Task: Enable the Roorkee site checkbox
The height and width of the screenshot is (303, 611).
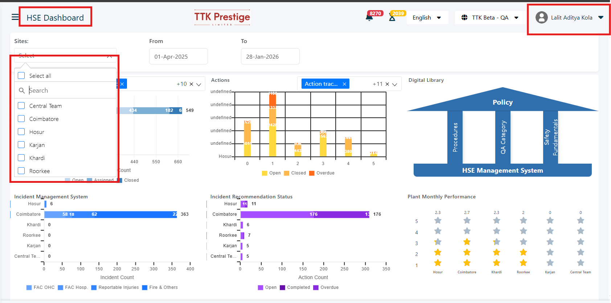Action: tap(21, 171)
